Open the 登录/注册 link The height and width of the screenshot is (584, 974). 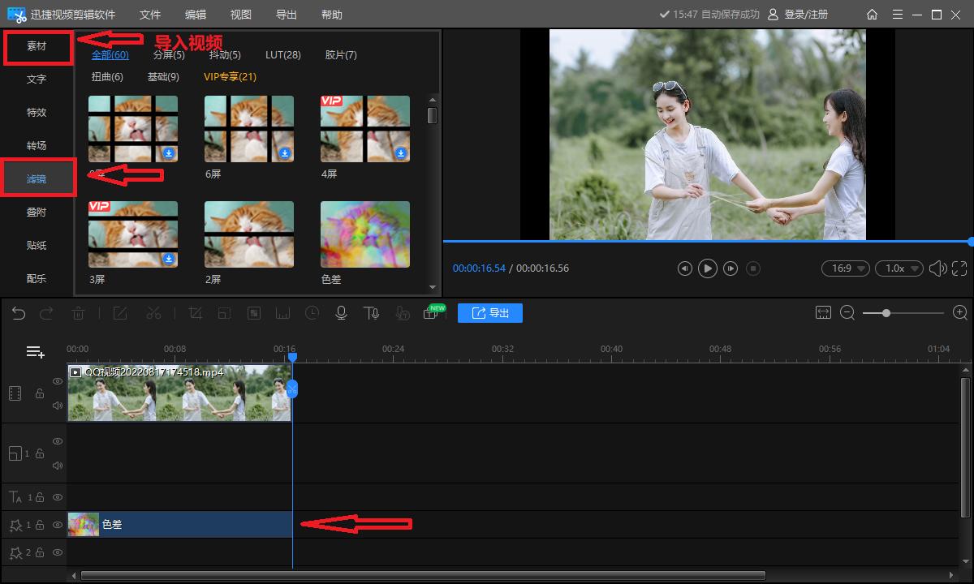tap(807, 14)
